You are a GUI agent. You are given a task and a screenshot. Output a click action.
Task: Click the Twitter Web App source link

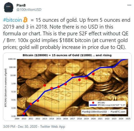click(53, 126)
